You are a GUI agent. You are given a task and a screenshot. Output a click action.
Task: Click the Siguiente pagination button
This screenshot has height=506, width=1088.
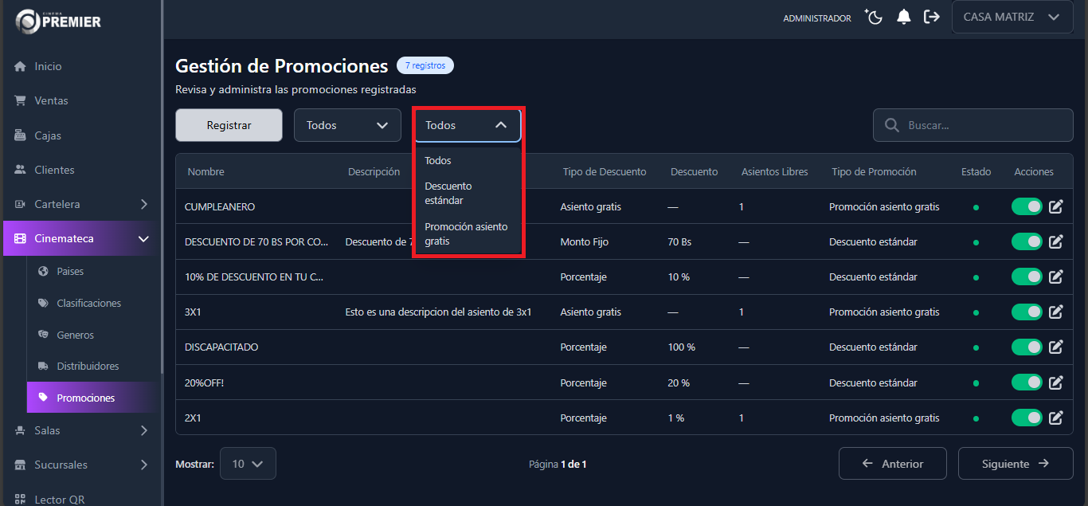pos(1015,463)
